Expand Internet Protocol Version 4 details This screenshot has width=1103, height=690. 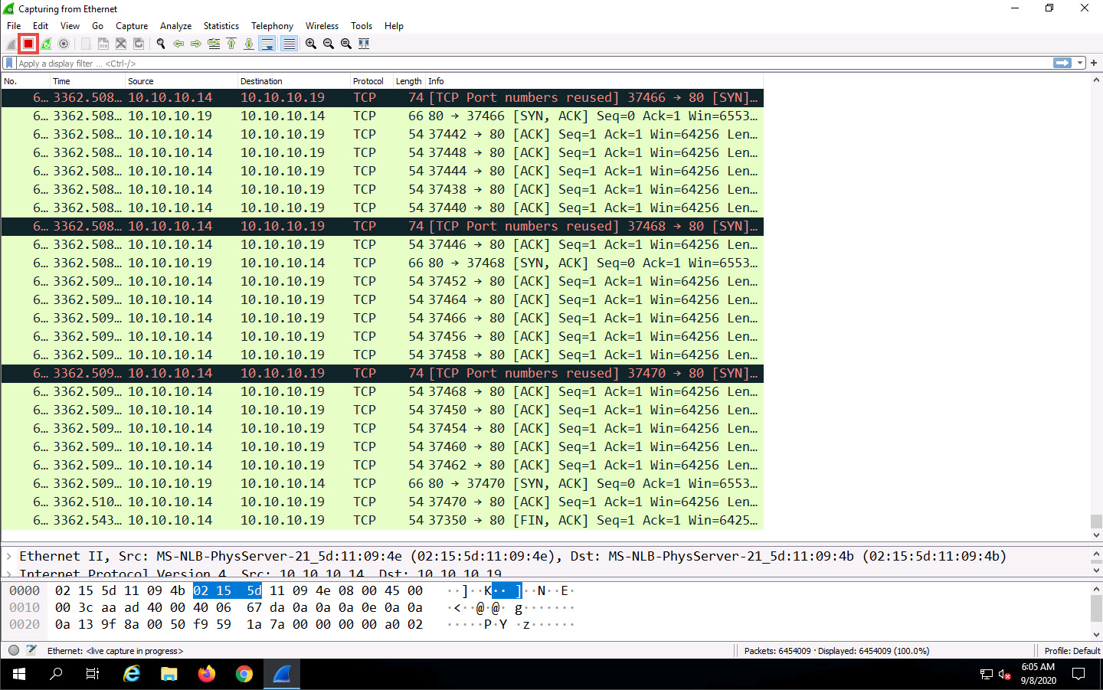[x=9, y=573]
